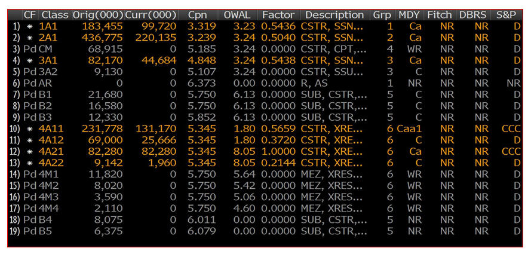Viewport: 531px width, 254px height.
Task: Select the Description column header
Action: point(333,14)
